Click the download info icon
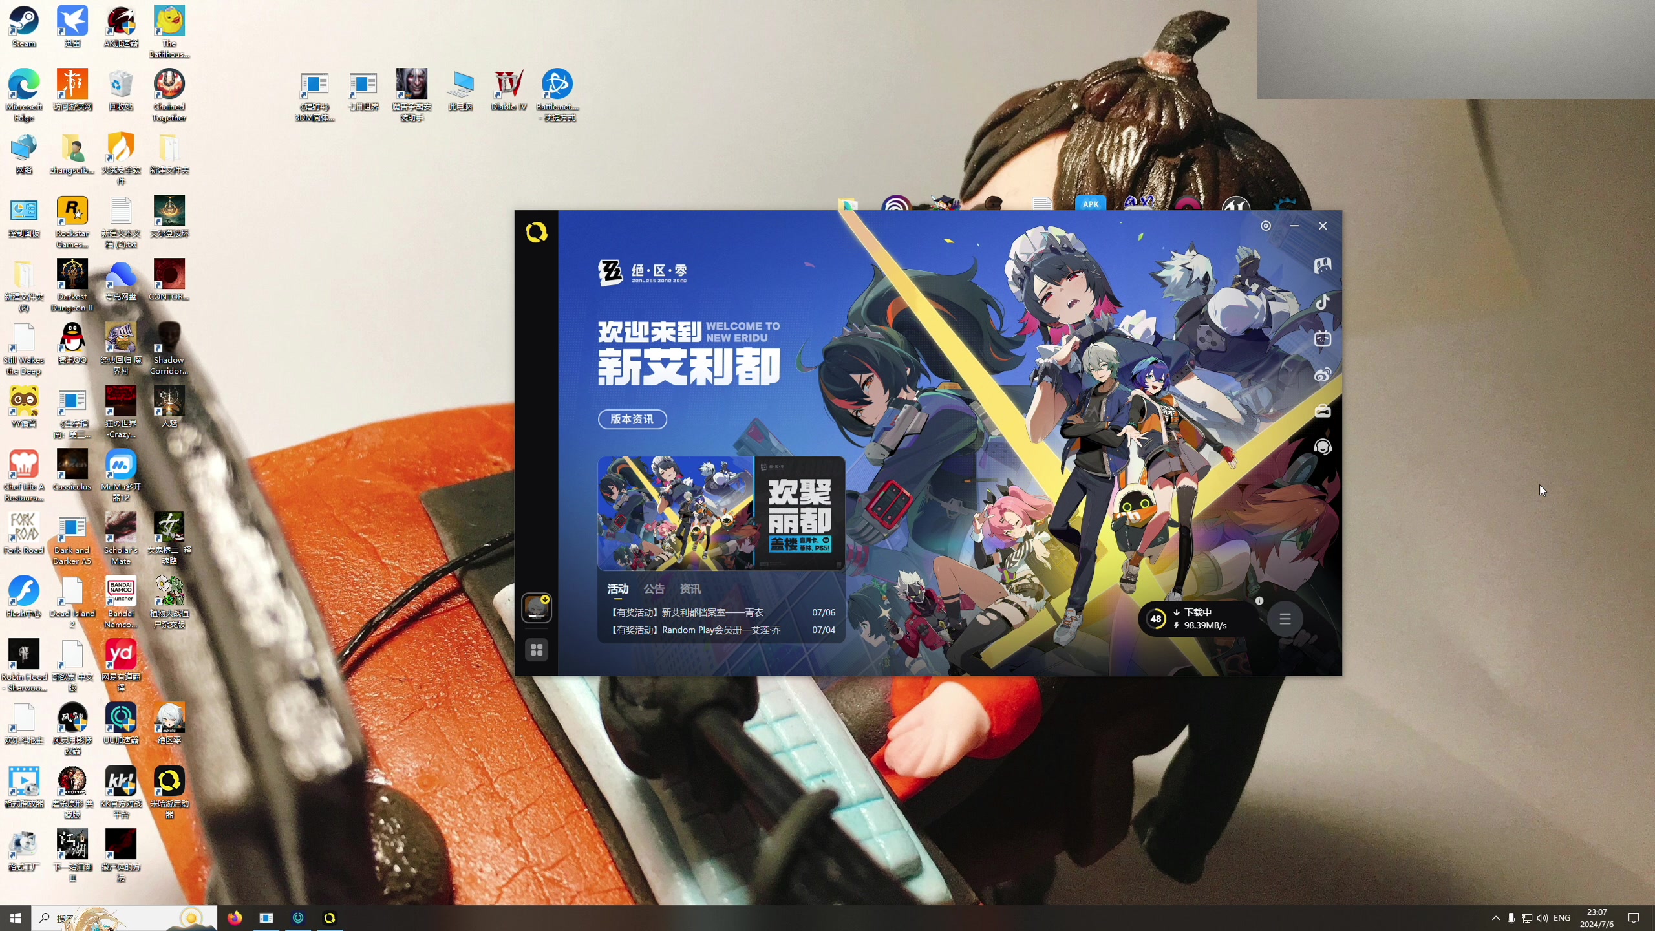This screenshot has width=1655, height=931. [1259, 601]
